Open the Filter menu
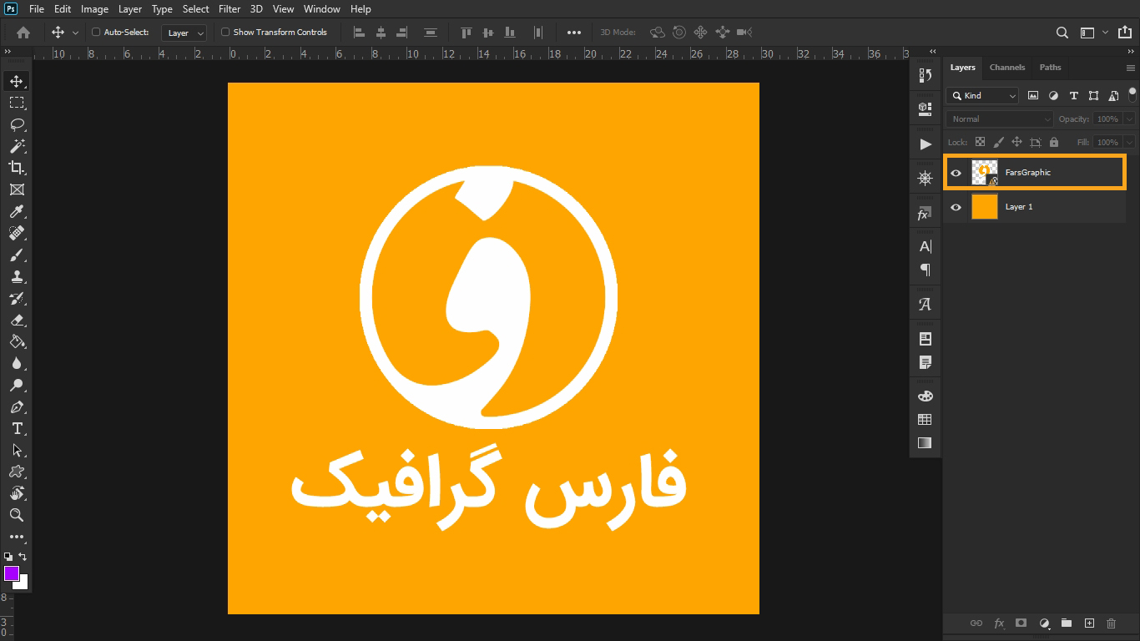The width and height of the screenshot is (1140, 641). tap(229, 9)
